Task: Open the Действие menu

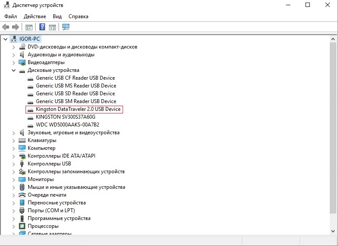Action: tap(35, 16)
